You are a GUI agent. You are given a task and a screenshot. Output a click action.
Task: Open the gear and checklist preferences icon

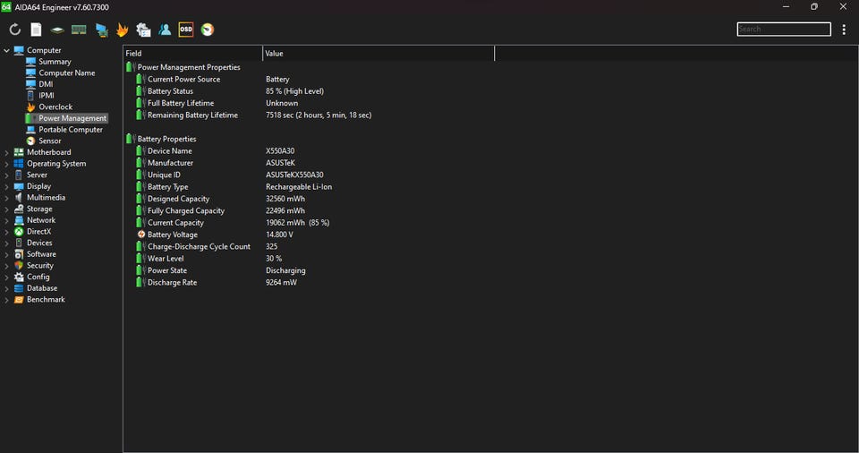pos(143,30)
